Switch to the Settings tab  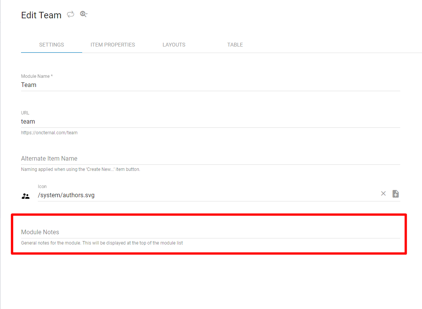52,45
